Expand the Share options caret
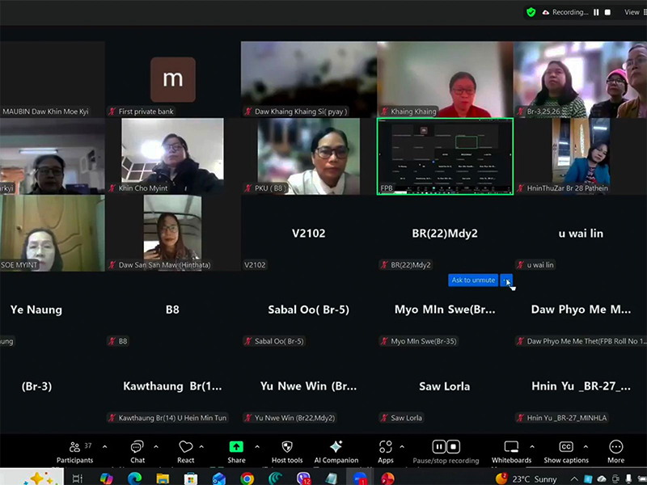Viewport: 647px width, 485px height. pos(257,446)
